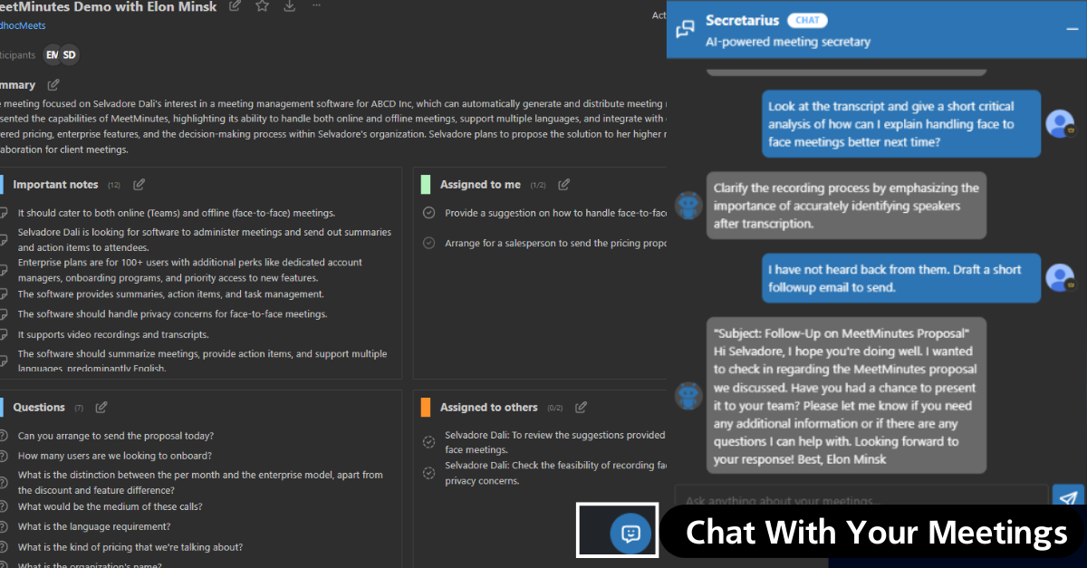This screenshot has height=568, width=1087.
Task: Click user avatar beside 'I have not heard back'
Action: coord(1060,278)
